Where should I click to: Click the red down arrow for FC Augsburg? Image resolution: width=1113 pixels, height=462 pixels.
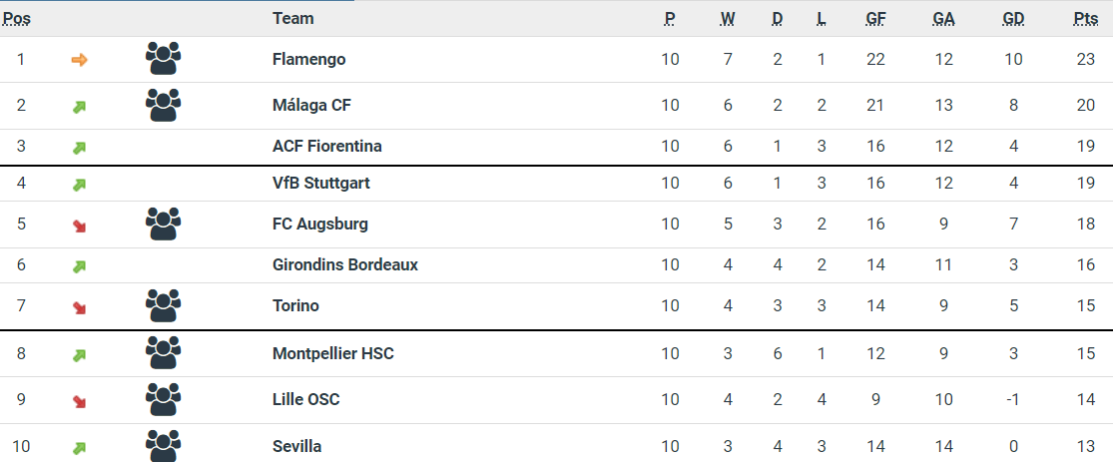80,226
